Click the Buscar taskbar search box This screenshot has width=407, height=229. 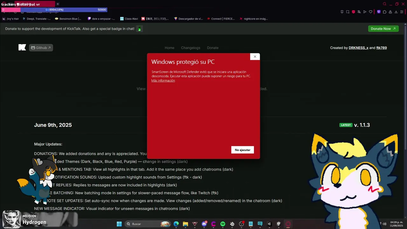pos(148,224)
